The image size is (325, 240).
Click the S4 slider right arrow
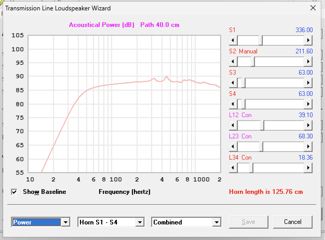tap(308, 104)
